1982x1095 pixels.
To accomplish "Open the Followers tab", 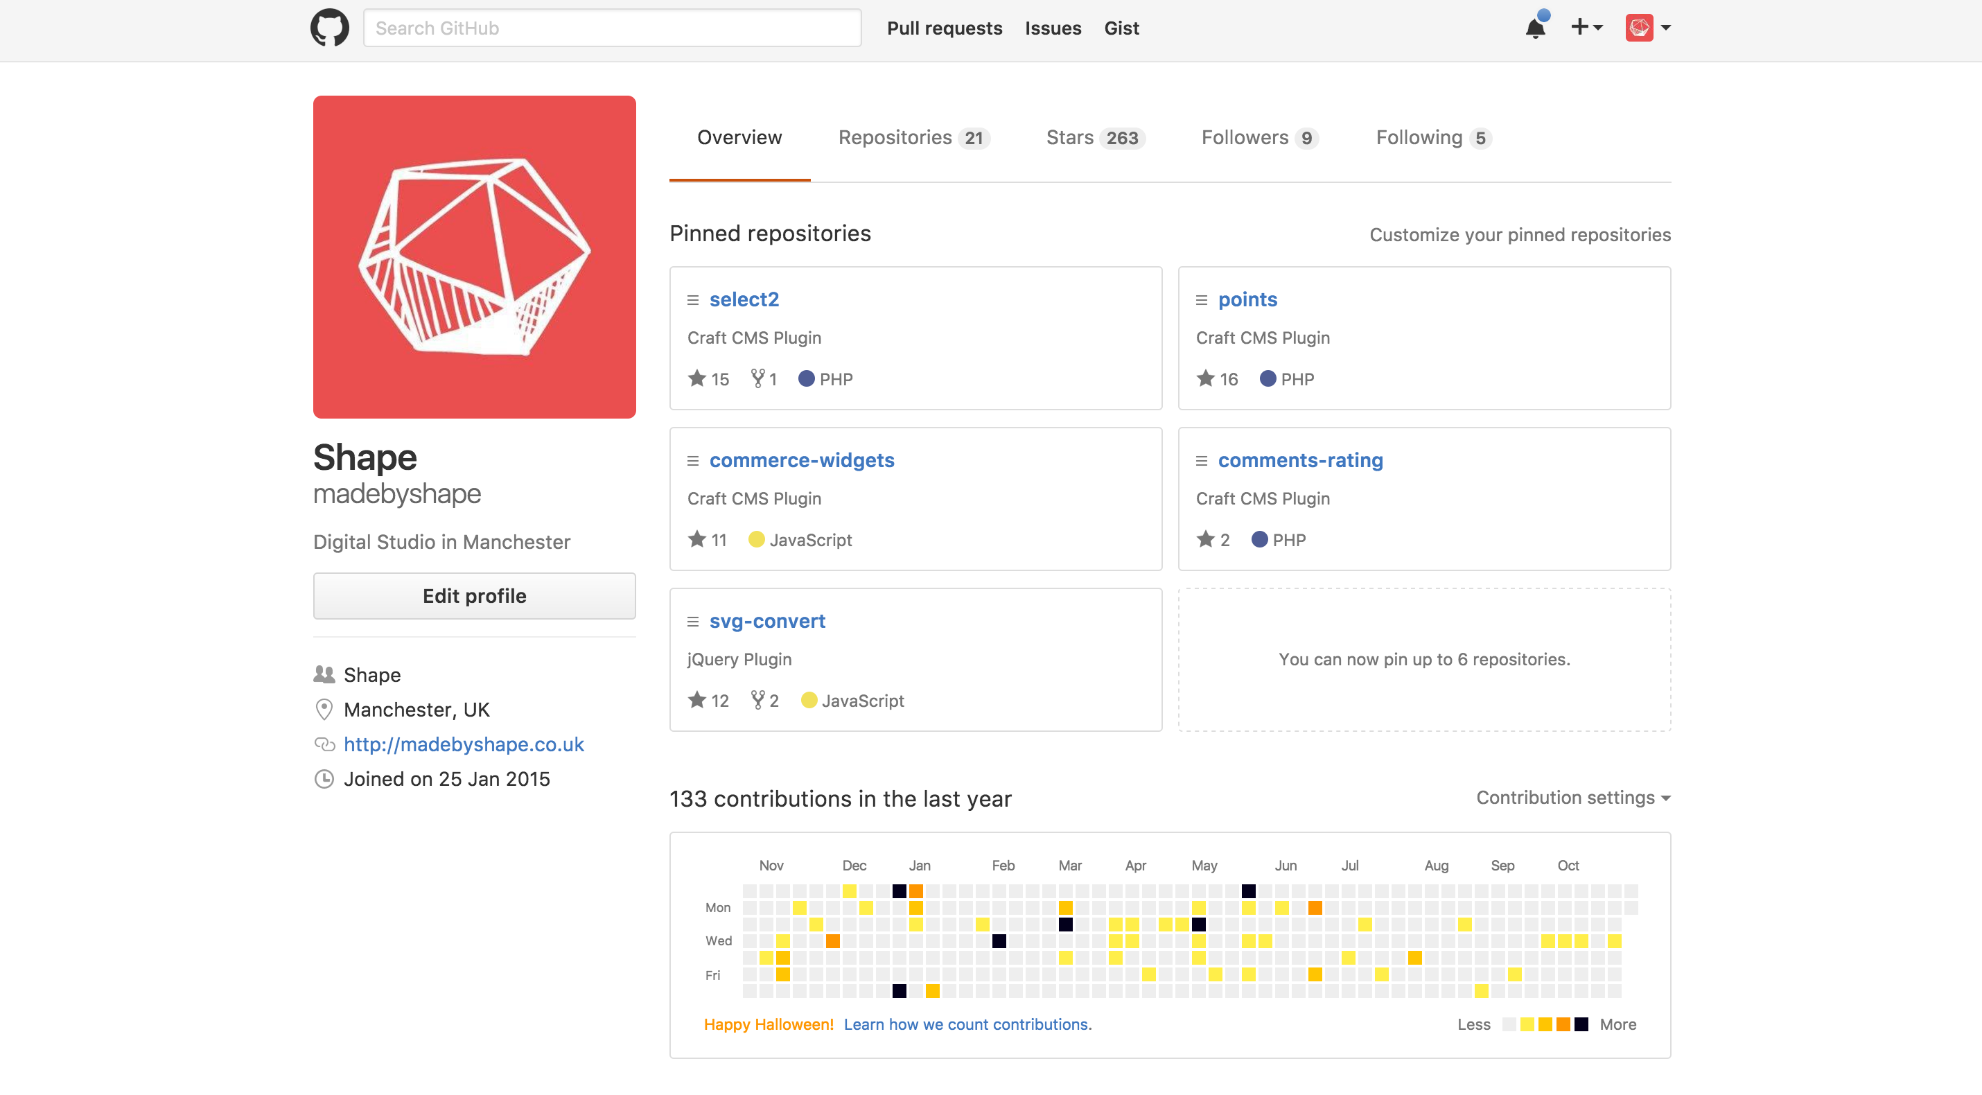I will 1259,138.
